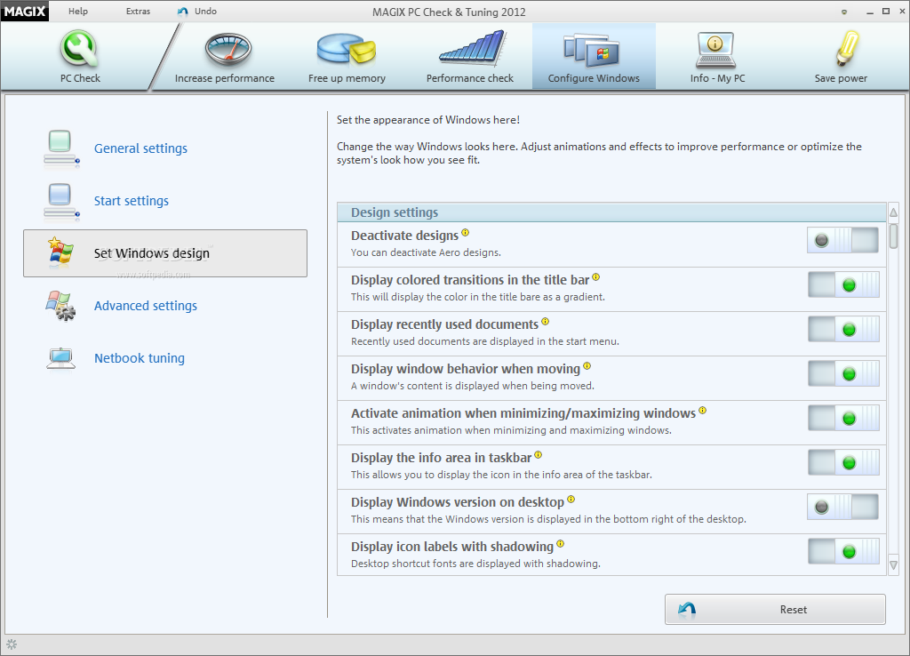Open Advanced settings link
The image size is (910, 656).
click(146, 306)
